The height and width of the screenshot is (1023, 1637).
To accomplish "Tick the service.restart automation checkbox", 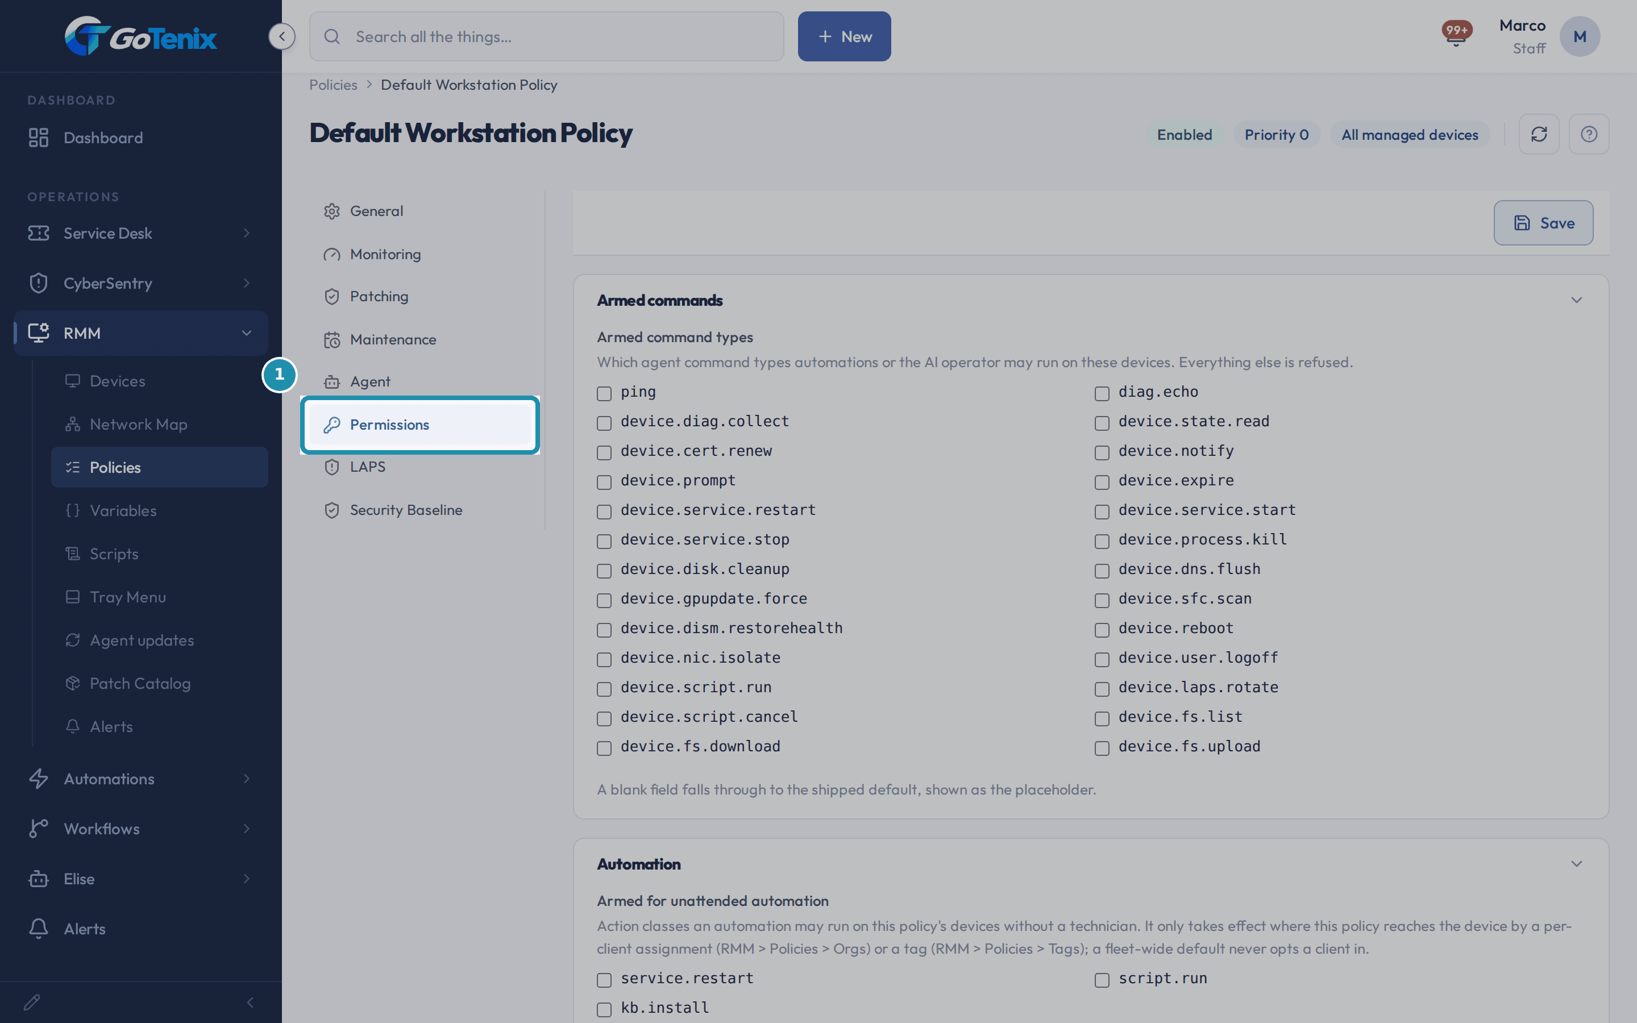I will (604, 980).
